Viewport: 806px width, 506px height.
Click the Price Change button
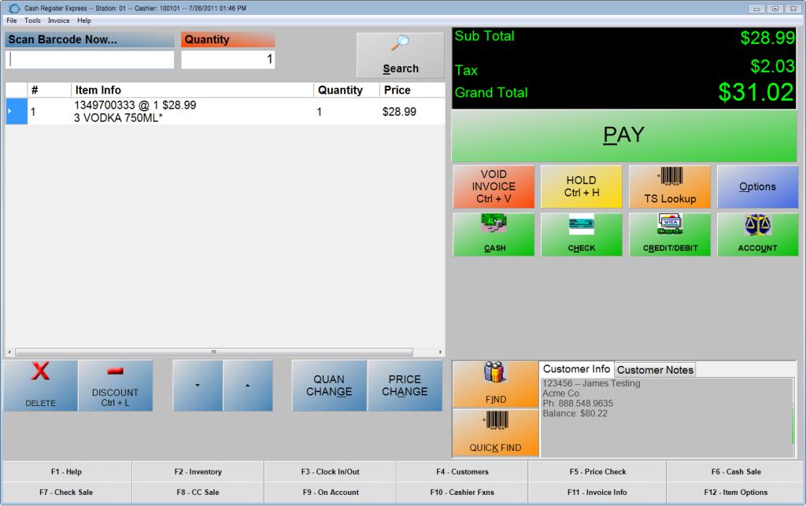pyautogui.click(x=405, y=386)
